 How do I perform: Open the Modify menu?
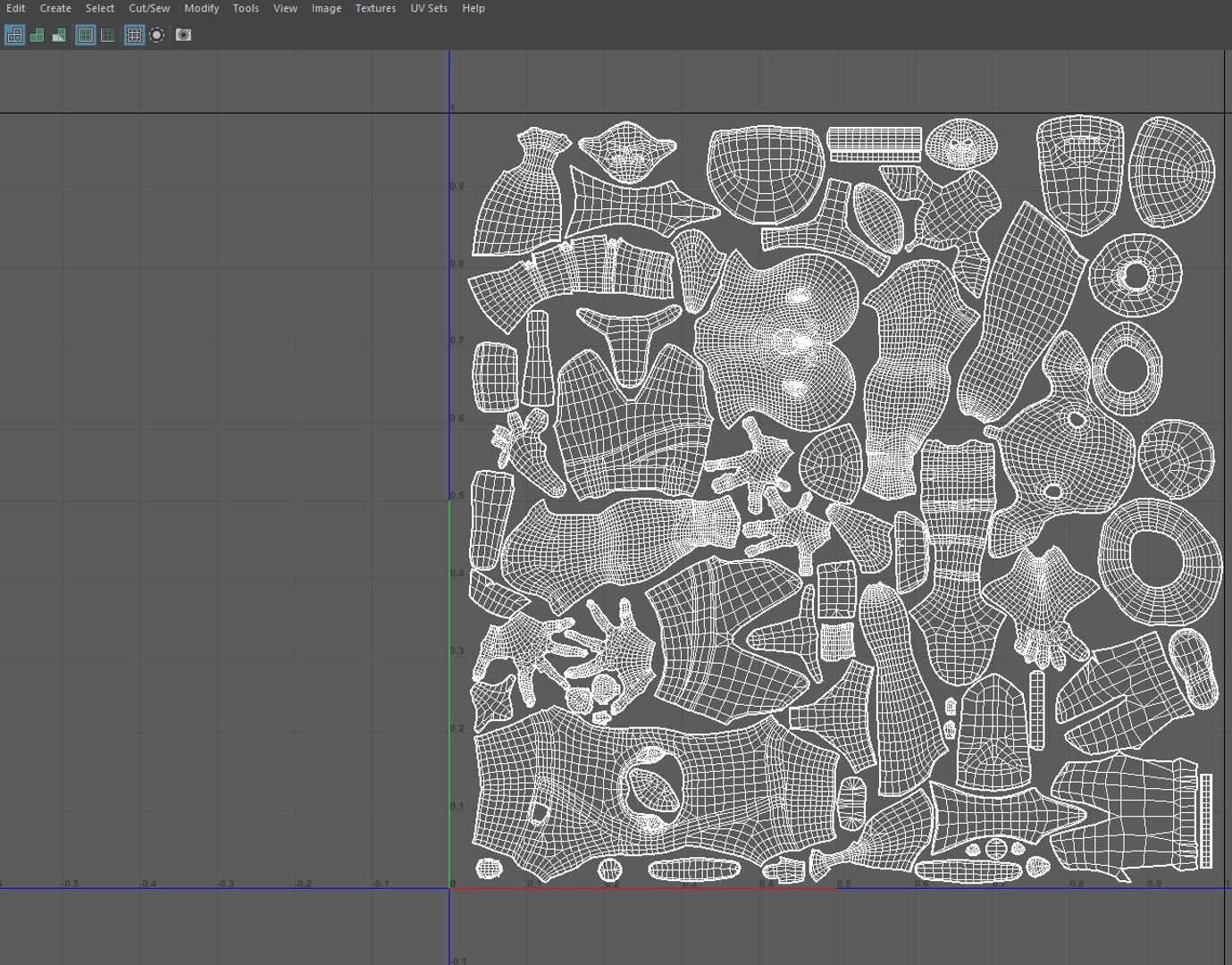click(201, 8)
